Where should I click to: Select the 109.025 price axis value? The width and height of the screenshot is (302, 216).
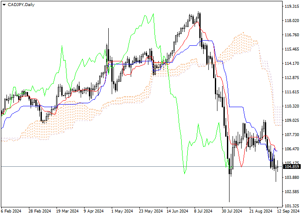(x=292, y=121)
